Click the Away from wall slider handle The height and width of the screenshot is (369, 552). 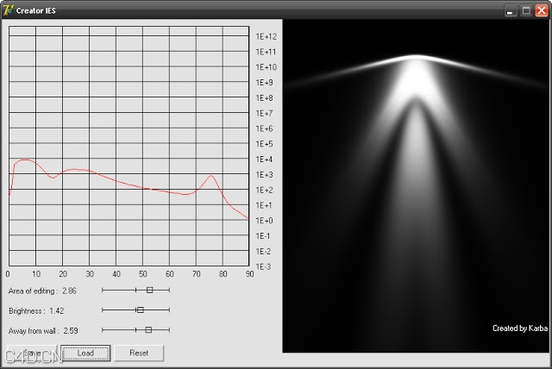(148, 329)
